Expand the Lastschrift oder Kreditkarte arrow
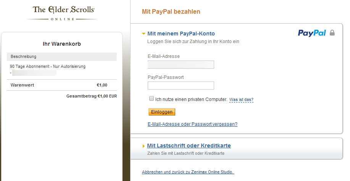This screenshot has width=350, height=181. pyautogui.click(x=144, y=146)
